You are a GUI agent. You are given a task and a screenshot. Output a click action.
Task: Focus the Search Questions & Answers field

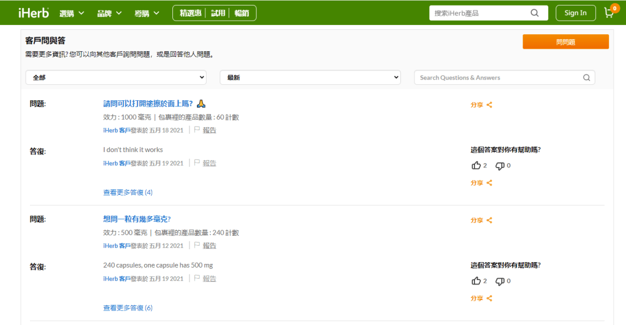[x=498, y=78]
